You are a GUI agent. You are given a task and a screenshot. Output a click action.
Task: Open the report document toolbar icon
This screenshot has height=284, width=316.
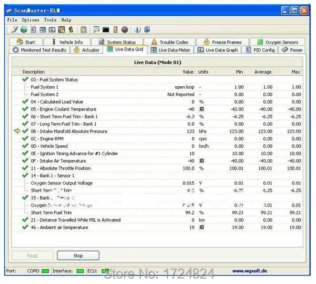[33, 29]
